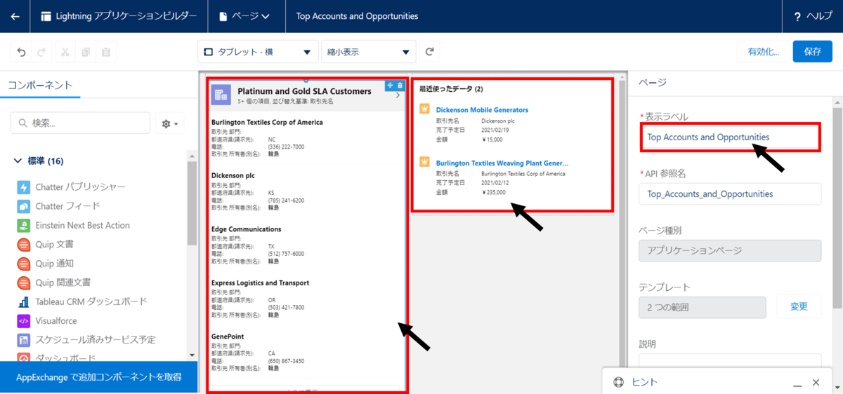
Task: Collapse the 標準 (16) section
Action: click(39, 161)
